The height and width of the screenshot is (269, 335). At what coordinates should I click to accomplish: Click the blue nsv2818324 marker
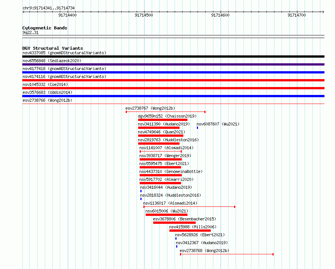pyautogui.click(x=141, y=199)
